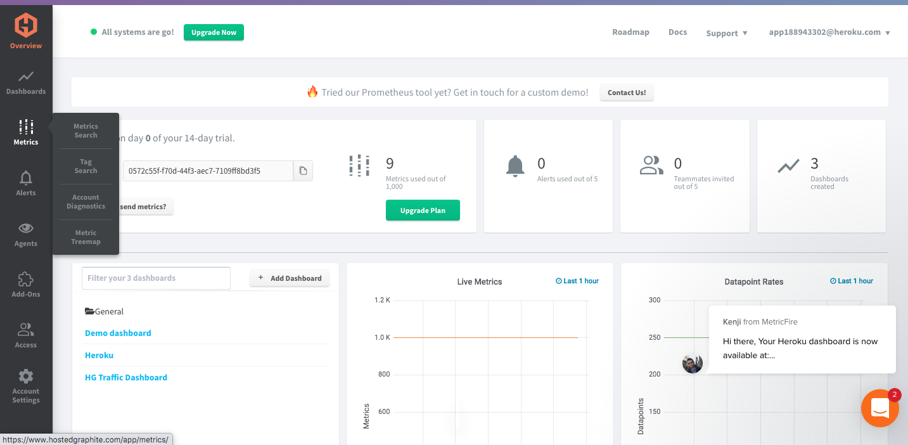The width and height of the screenshot is (908, 445).
Task: Click the Teammates invited out of 5 text
Action: pyautogui.click(x=704, y=183)
